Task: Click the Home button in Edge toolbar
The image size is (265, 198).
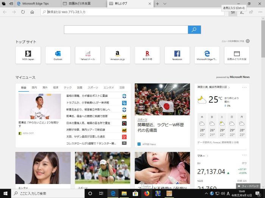Action: click(x=32, y=12)
